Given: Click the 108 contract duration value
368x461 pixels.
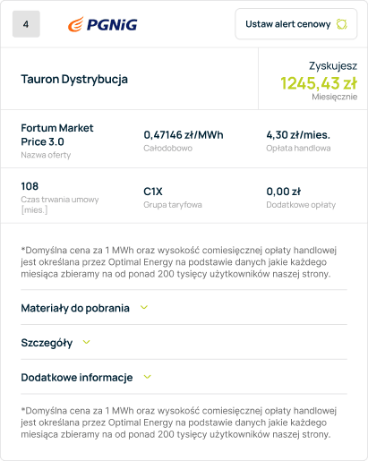Looking at the screenshot, I should click(30, 186).
